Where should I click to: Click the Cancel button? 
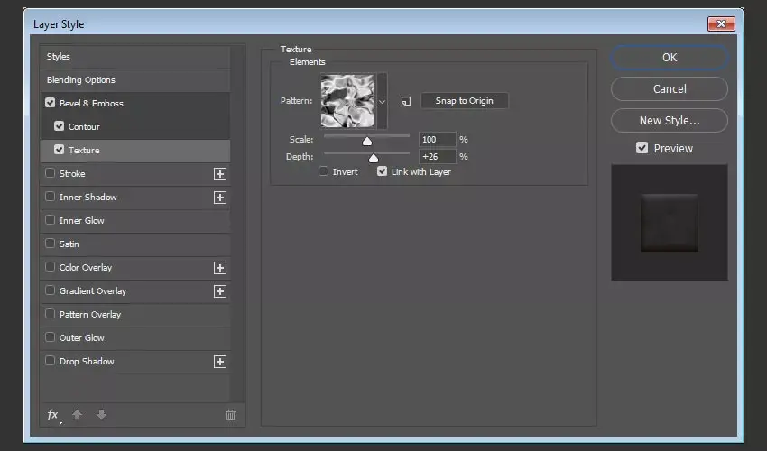(670, 89)
